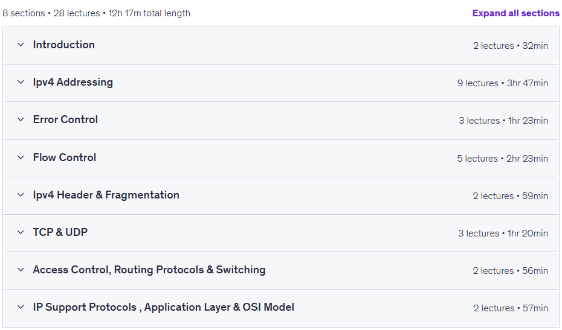
Task: Open the Introduction section title
Action: pyautogui.click(x=64, y=45)
